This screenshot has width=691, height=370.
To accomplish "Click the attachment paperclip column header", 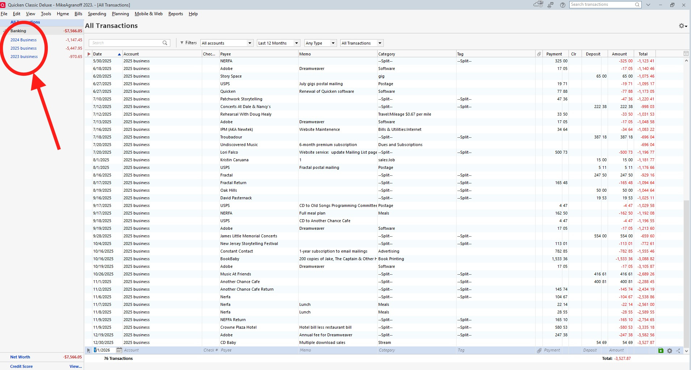I will (539, 54).
